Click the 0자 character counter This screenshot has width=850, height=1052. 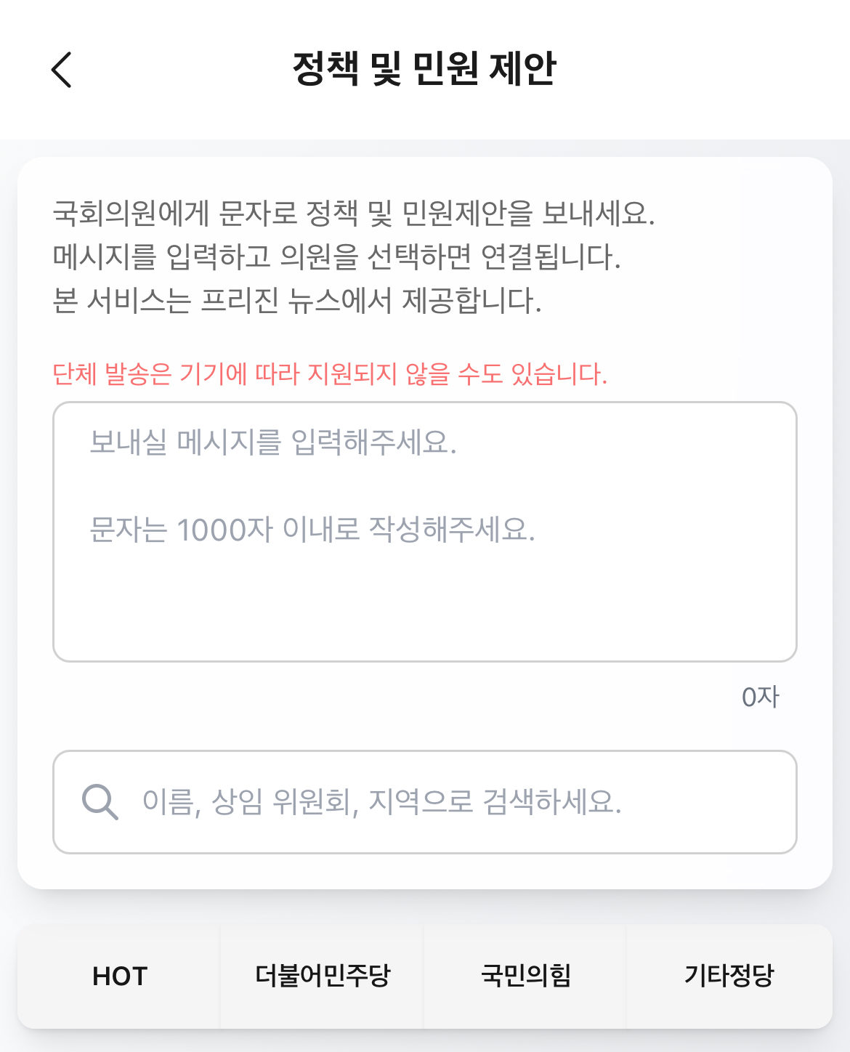tap(760, 697)
